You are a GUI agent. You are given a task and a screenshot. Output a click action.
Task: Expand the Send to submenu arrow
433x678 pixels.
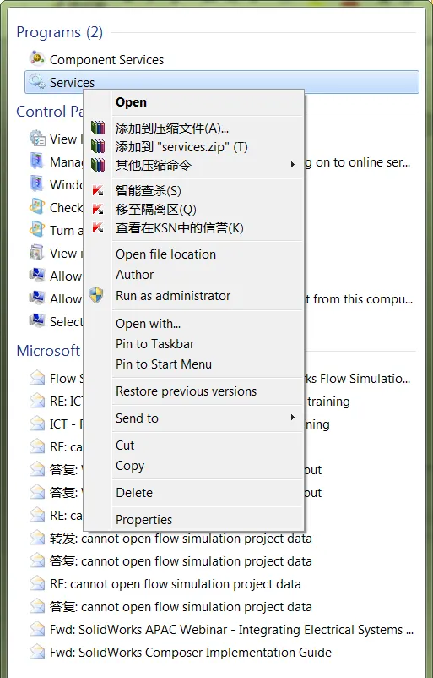[x=292, y=418]
